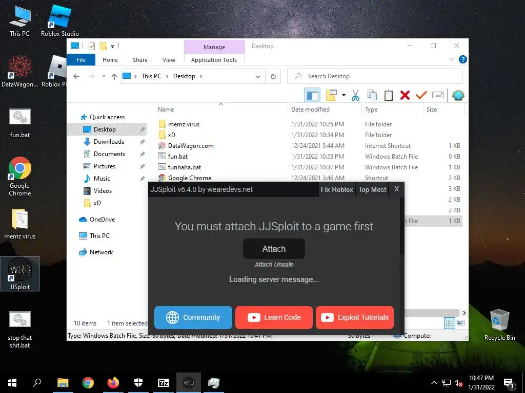Open the JJSploit Community button
Viewport: 525px width, 393px height.
click(x=193, y=317)
